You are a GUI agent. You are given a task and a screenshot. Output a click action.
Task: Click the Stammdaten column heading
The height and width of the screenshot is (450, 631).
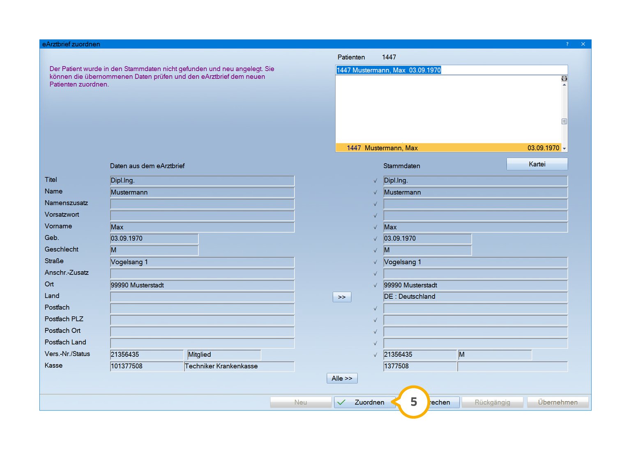(x=402, y=166)
